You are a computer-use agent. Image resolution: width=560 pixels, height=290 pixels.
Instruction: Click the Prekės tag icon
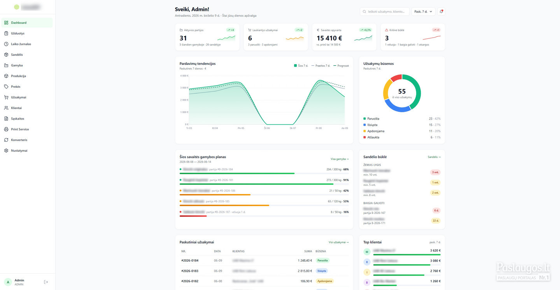pyautogui.click(x=6, y=87)
